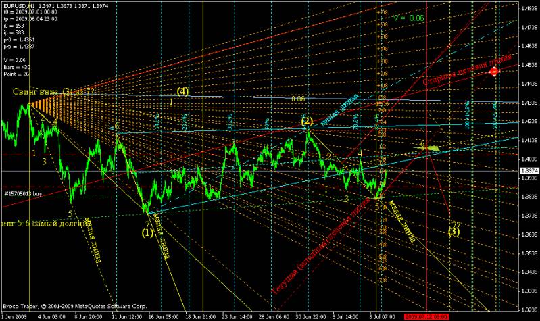Click the yellow wave label (4)
The width and height of the screenshot is (540, 321).
point(182,91)
